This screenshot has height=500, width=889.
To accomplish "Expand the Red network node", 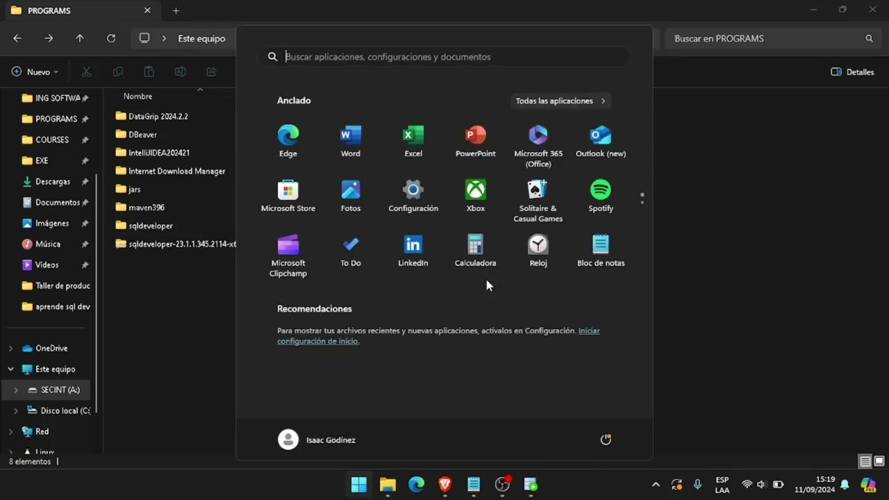I will click(10, 431).
